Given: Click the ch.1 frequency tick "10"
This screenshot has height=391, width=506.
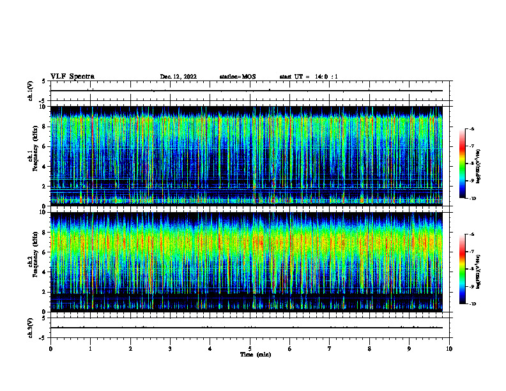Looking at the screenshot, I should click(43, 107).
